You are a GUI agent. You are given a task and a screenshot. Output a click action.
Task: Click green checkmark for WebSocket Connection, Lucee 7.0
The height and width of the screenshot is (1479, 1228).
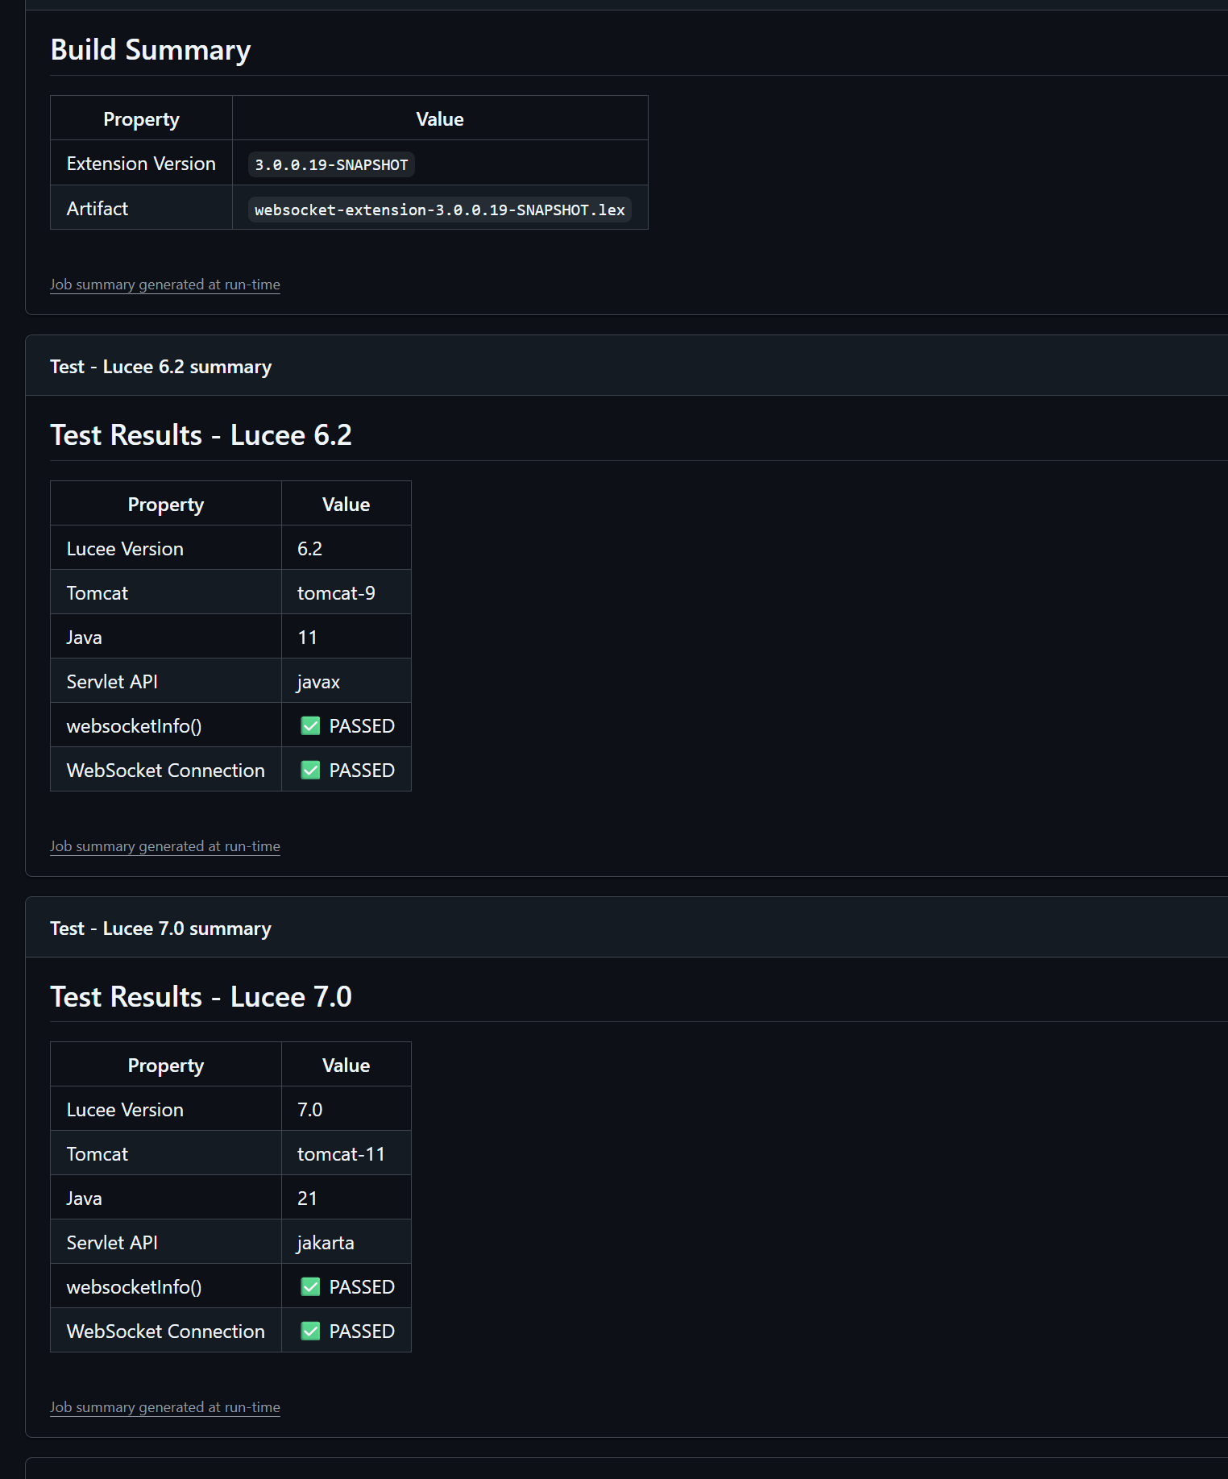(310, 1332)
